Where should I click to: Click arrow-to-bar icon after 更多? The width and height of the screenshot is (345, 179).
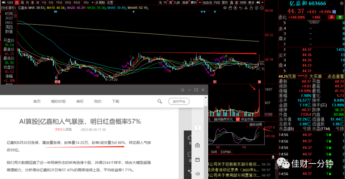point(258,3)
